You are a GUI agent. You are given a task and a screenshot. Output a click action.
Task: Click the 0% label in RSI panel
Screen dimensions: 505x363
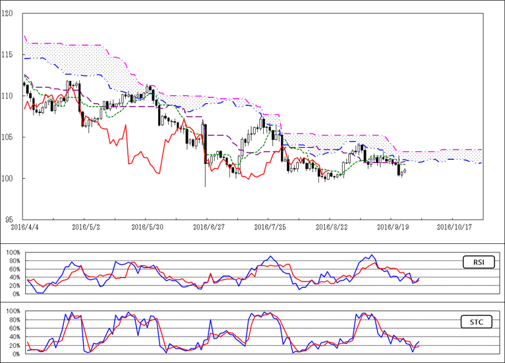coord(15,294)
